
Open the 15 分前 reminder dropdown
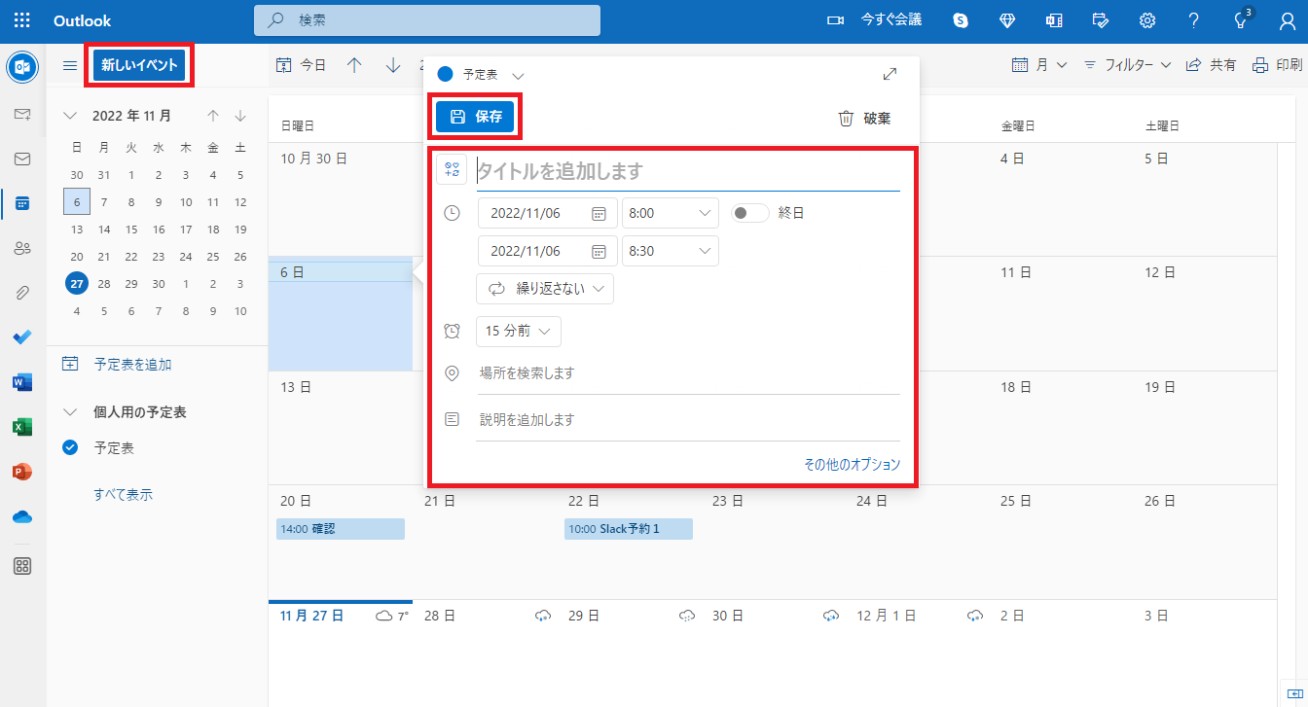(x=518, y=331)
